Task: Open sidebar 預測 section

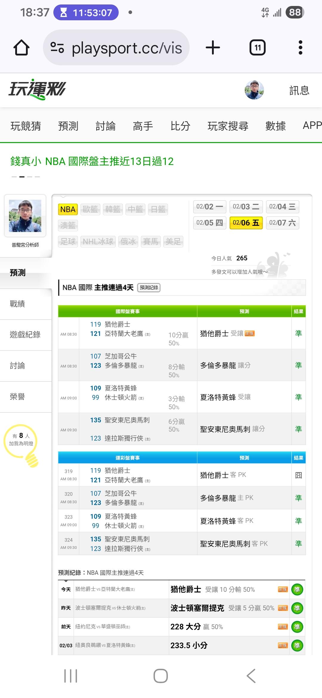Action: pyautogui.click(x=26, y=273)
